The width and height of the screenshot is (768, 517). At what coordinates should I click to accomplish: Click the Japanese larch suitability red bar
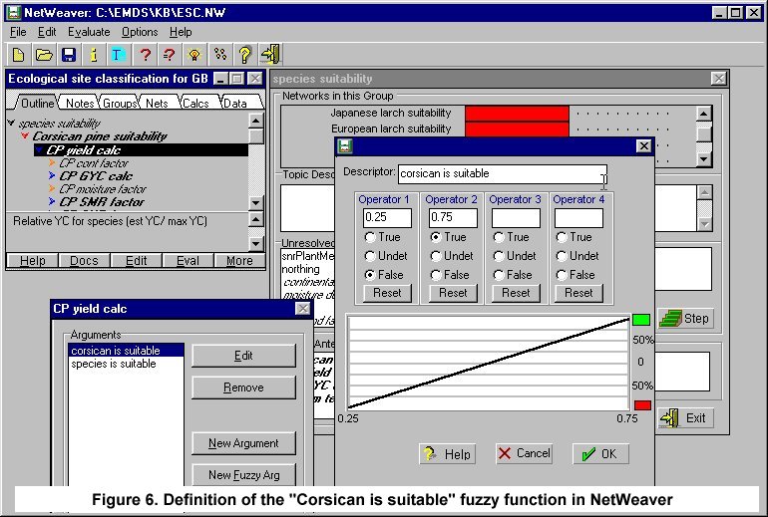click(x=517, y=113)
